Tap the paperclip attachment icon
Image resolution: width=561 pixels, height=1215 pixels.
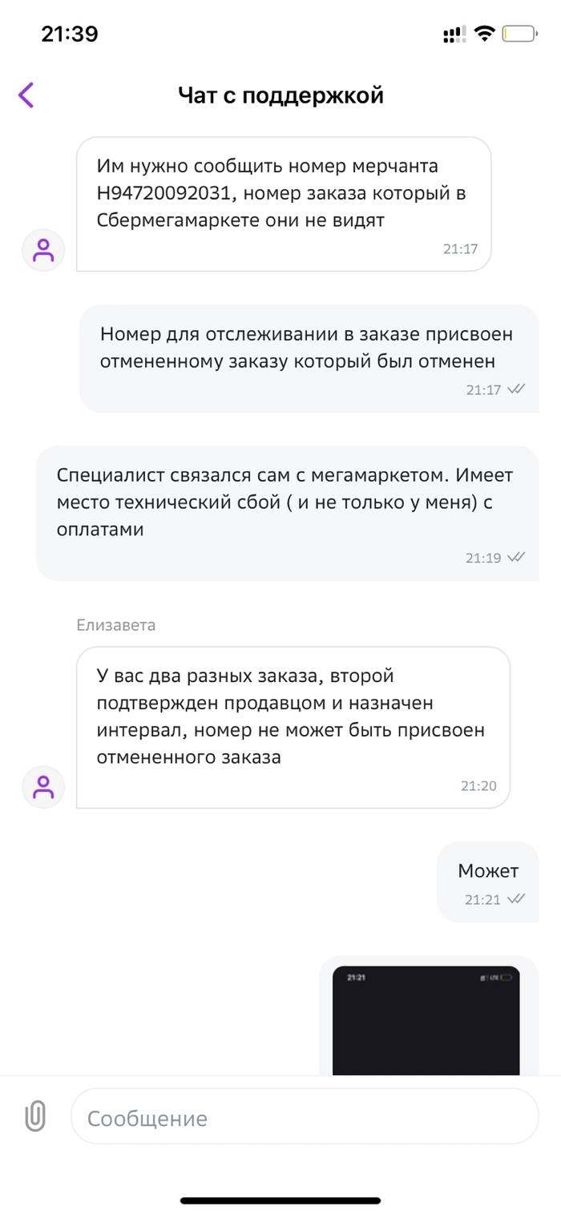tap(35, 1116)
